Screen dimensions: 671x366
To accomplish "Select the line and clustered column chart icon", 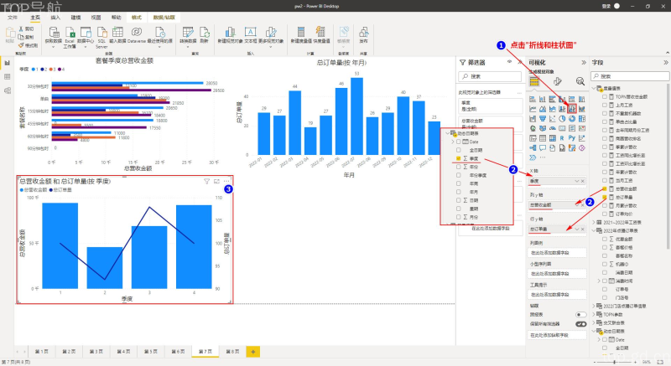I will (572, 109).
